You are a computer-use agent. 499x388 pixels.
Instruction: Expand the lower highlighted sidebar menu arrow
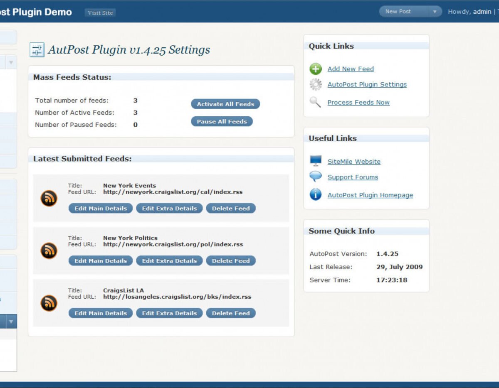click(x=11, y=322)
